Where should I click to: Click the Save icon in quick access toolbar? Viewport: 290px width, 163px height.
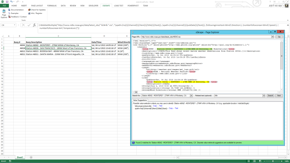(x=7, y=2)
